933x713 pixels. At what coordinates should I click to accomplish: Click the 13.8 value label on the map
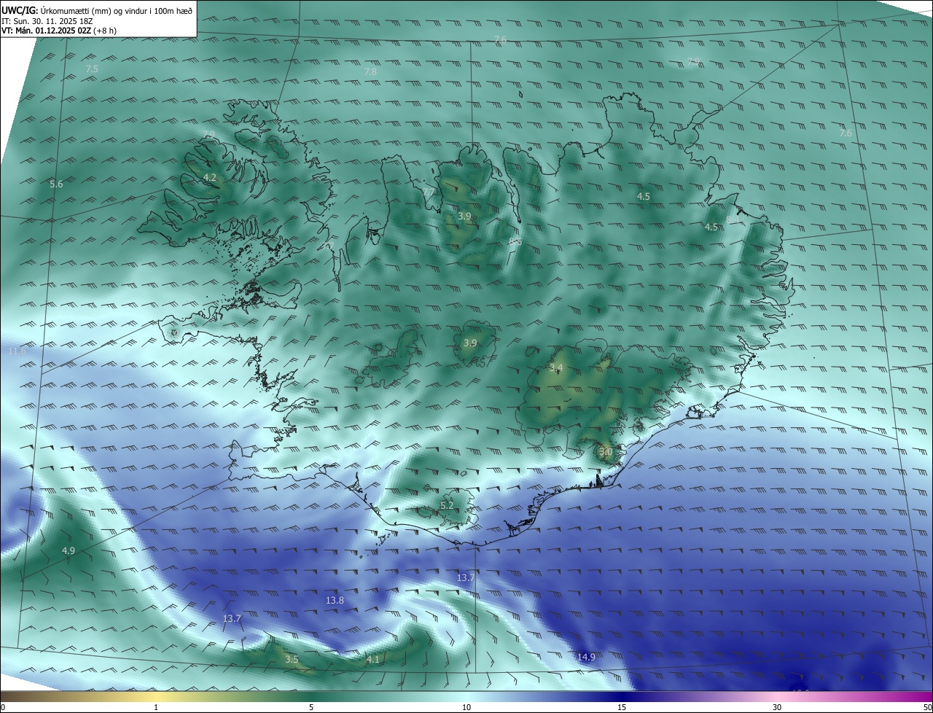pyautogui.click(x=335, y=600)
